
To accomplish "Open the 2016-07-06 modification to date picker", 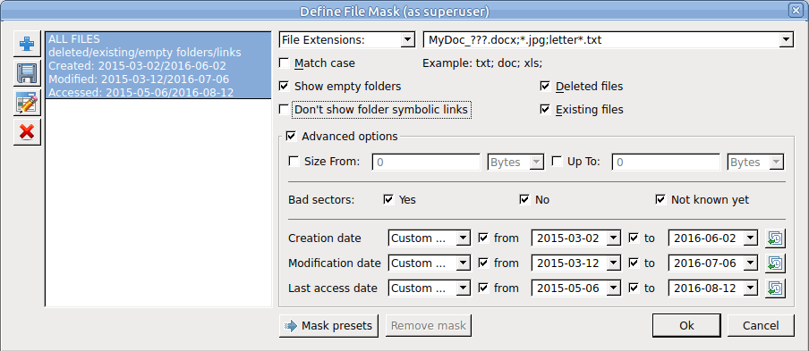I will [751, 263].
